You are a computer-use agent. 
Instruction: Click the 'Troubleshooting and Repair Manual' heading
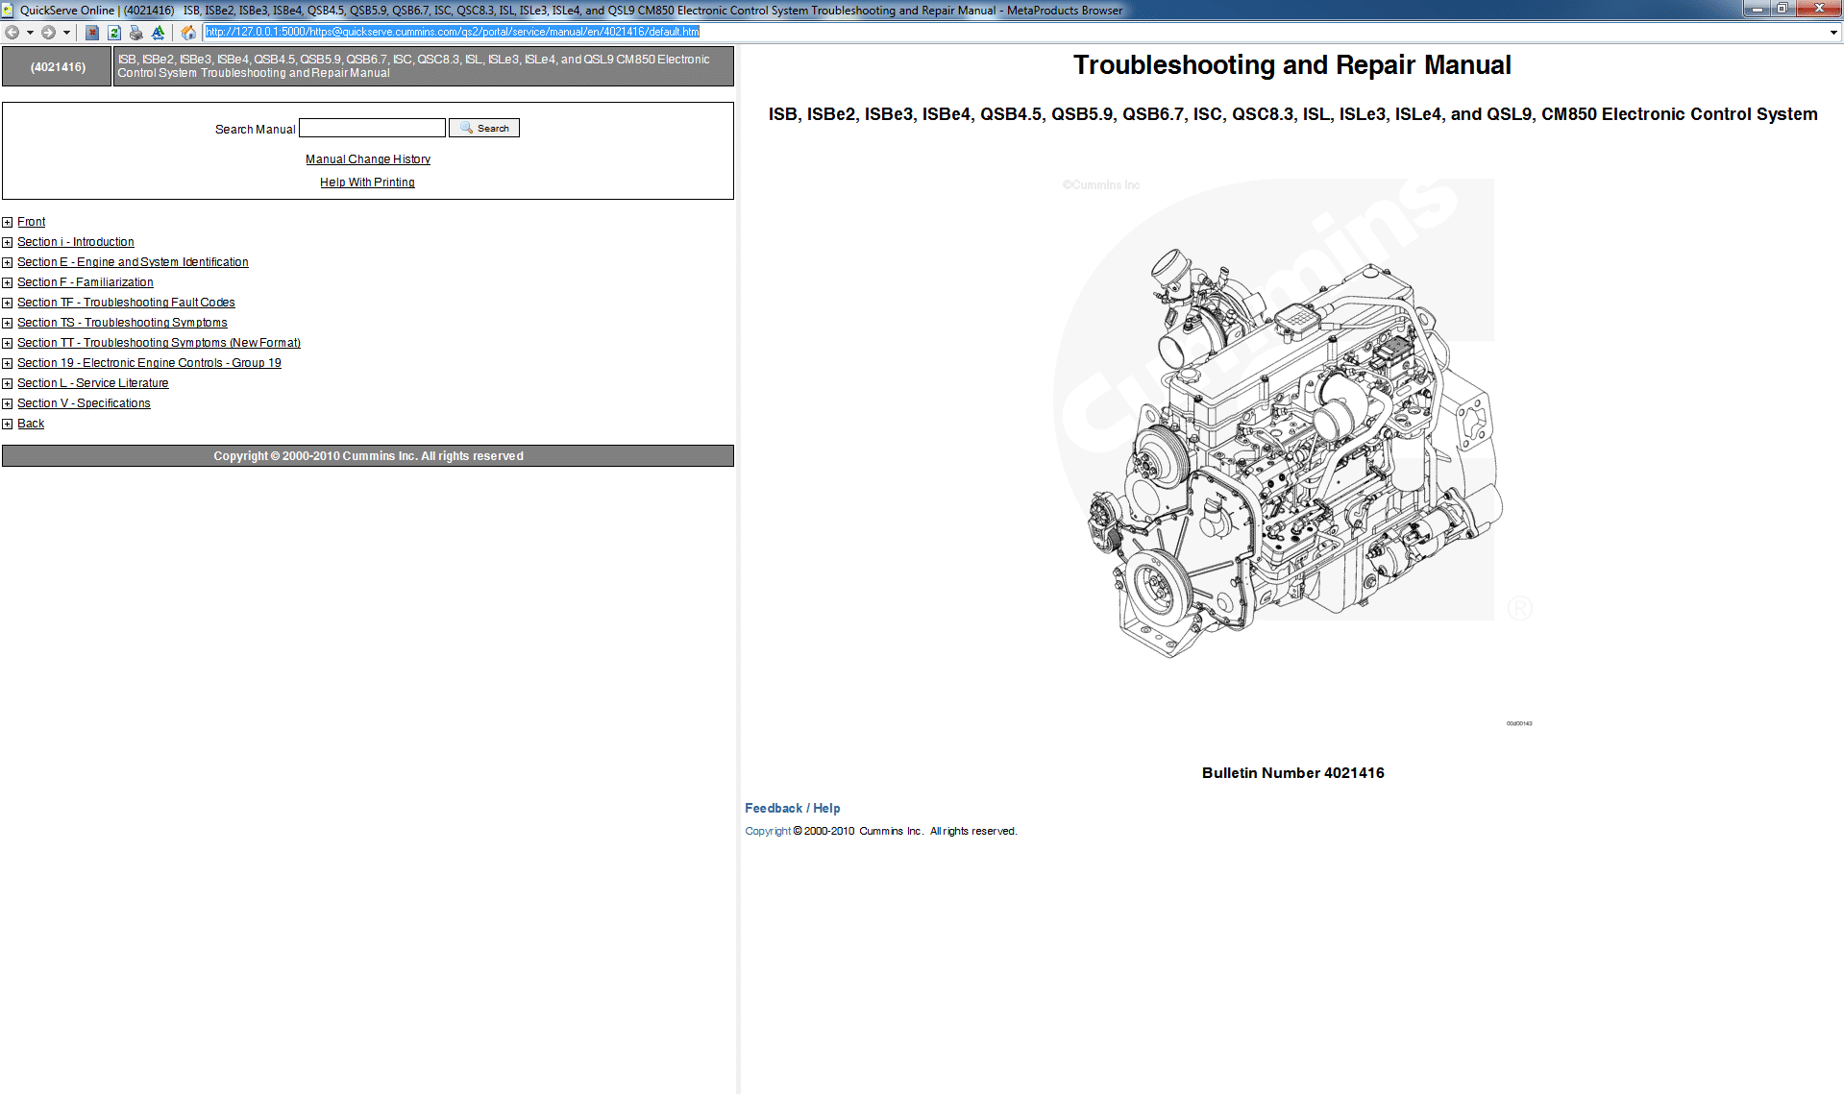(x=1292, y=65)
